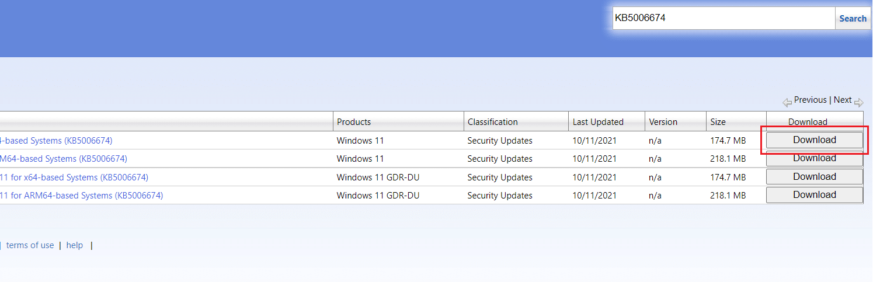Sort by the Last Updated column header
873x282 pixels.
click(x=598, y=122)
